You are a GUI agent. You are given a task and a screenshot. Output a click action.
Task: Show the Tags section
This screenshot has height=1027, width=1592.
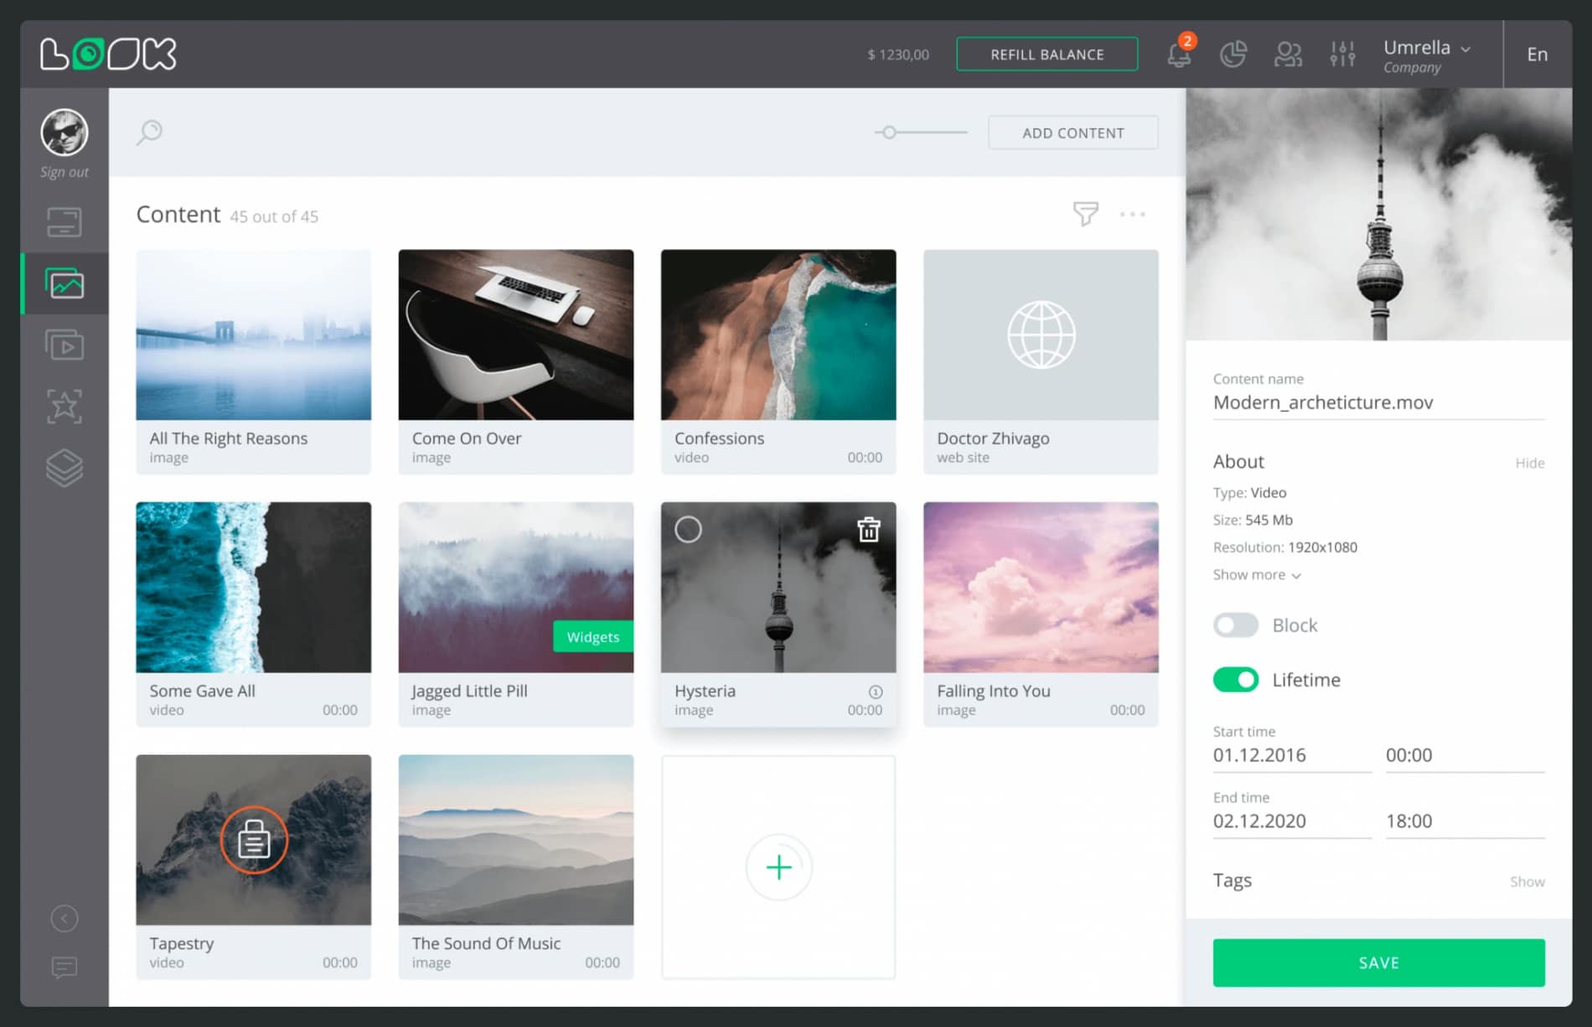pyautogui.click(x=1527, y=882)
